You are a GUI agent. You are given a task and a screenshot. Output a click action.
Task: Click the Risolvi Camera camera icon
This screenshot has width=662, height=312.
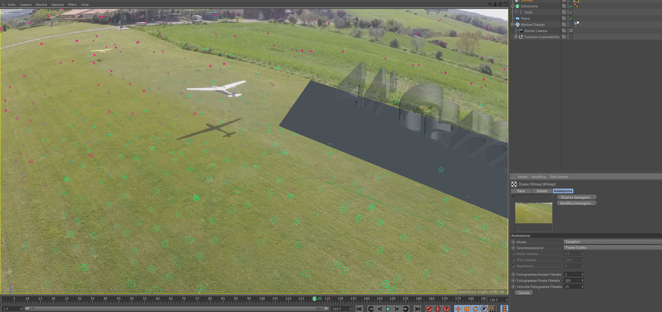[521, 31]
